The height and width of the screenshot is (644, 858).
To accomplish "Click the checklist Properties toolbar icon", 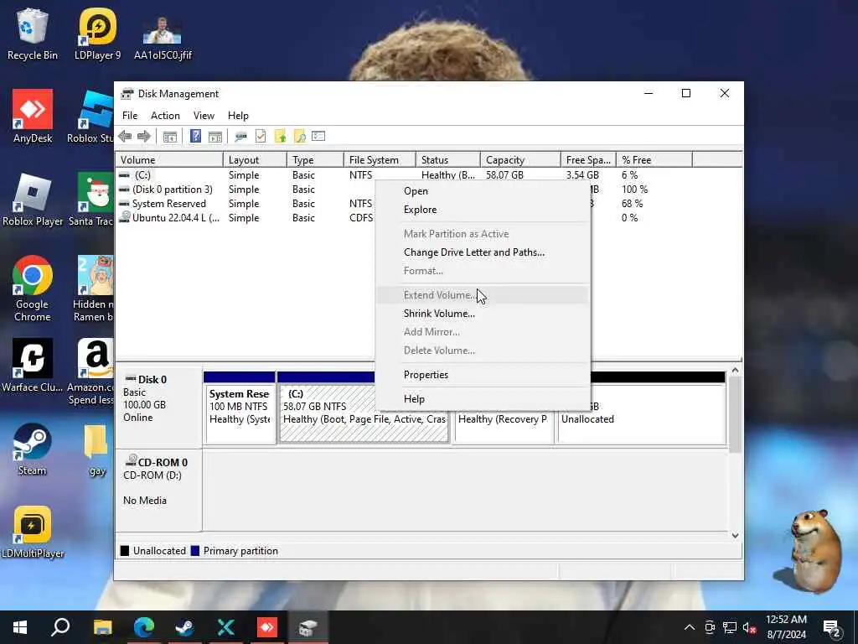I will coord(261,137).
